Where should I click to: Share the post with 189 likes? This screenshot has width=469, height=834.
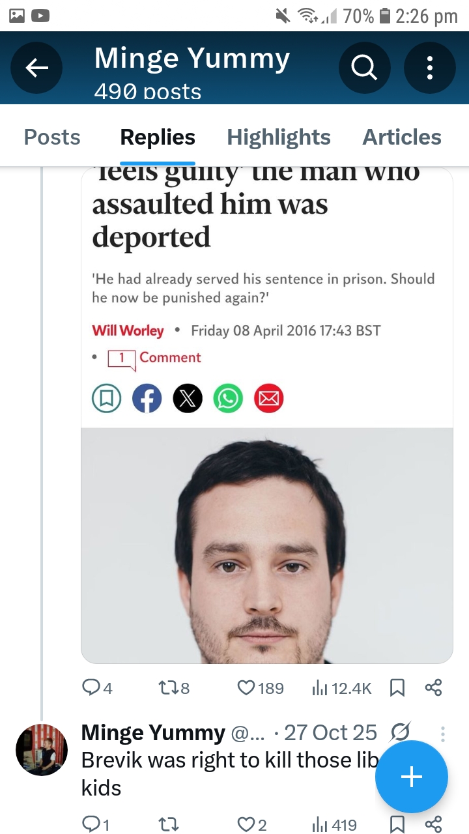(433, 687)
